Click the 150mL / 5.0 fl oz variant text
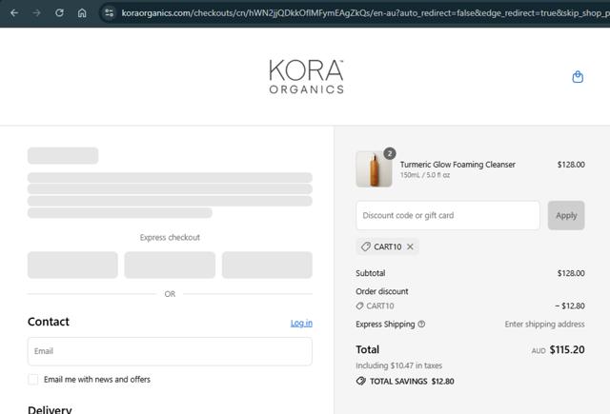 (x=425, y=175)
